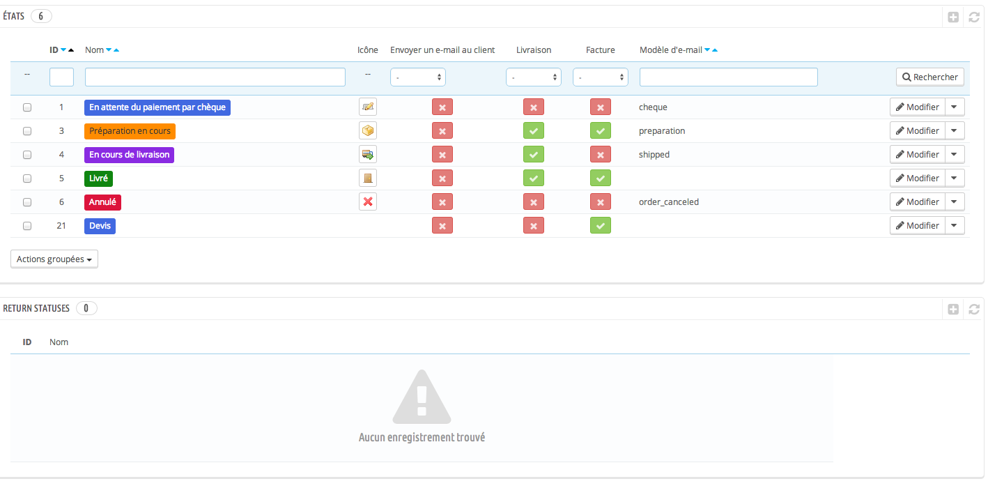The height and width of the screenshot is (502, 988).
Task: Toggle Livraison for En cours de livraison
Action: tap(534, 155)
